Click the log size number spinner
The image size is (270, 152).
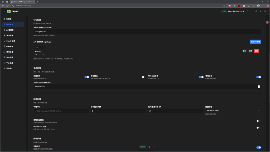[x=259, y=87]
